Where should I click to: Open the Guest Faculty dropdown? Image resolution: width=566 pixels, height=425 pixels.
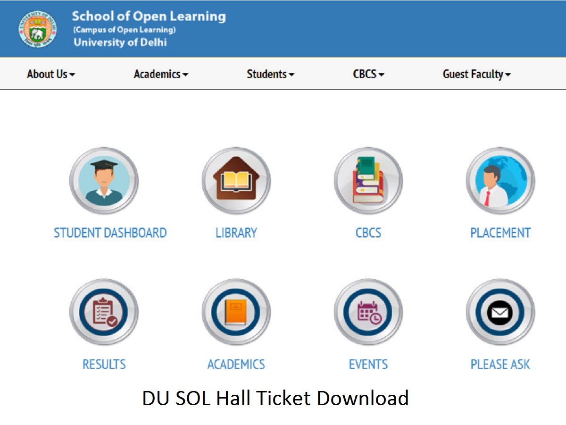coord(476,74)
